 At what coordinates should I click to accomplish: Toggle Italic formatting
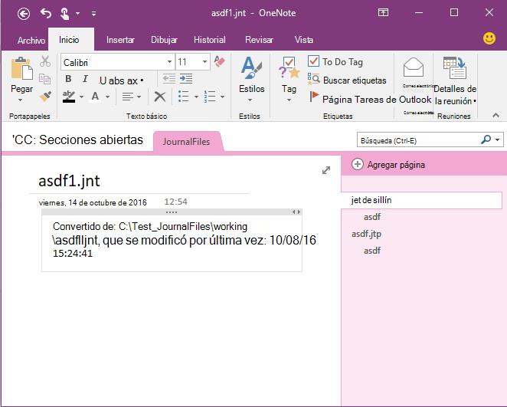click(x=85, y=79)
